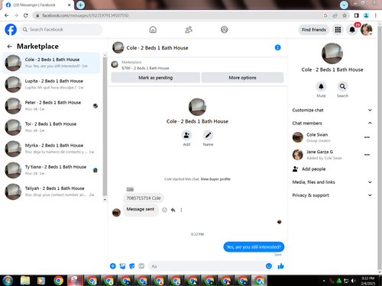The width and height of the screenshot is (382, 286).
Task: Click the browser address bar
Action: [x=178, y=15]
